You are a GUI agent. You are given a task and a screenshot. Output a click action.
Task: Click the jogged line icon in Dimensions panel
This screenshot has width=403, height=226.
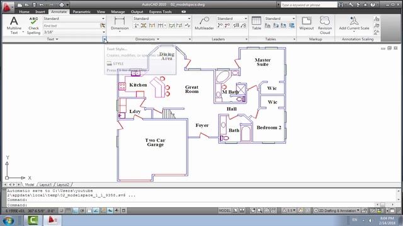pyautogui.click(x=188, y=25)
